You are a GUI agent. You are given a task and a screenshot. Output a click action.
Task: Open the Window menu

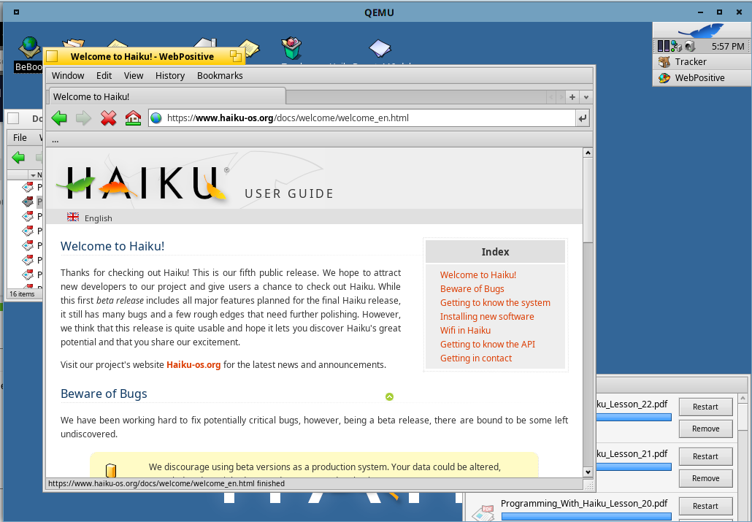point(68,75)
